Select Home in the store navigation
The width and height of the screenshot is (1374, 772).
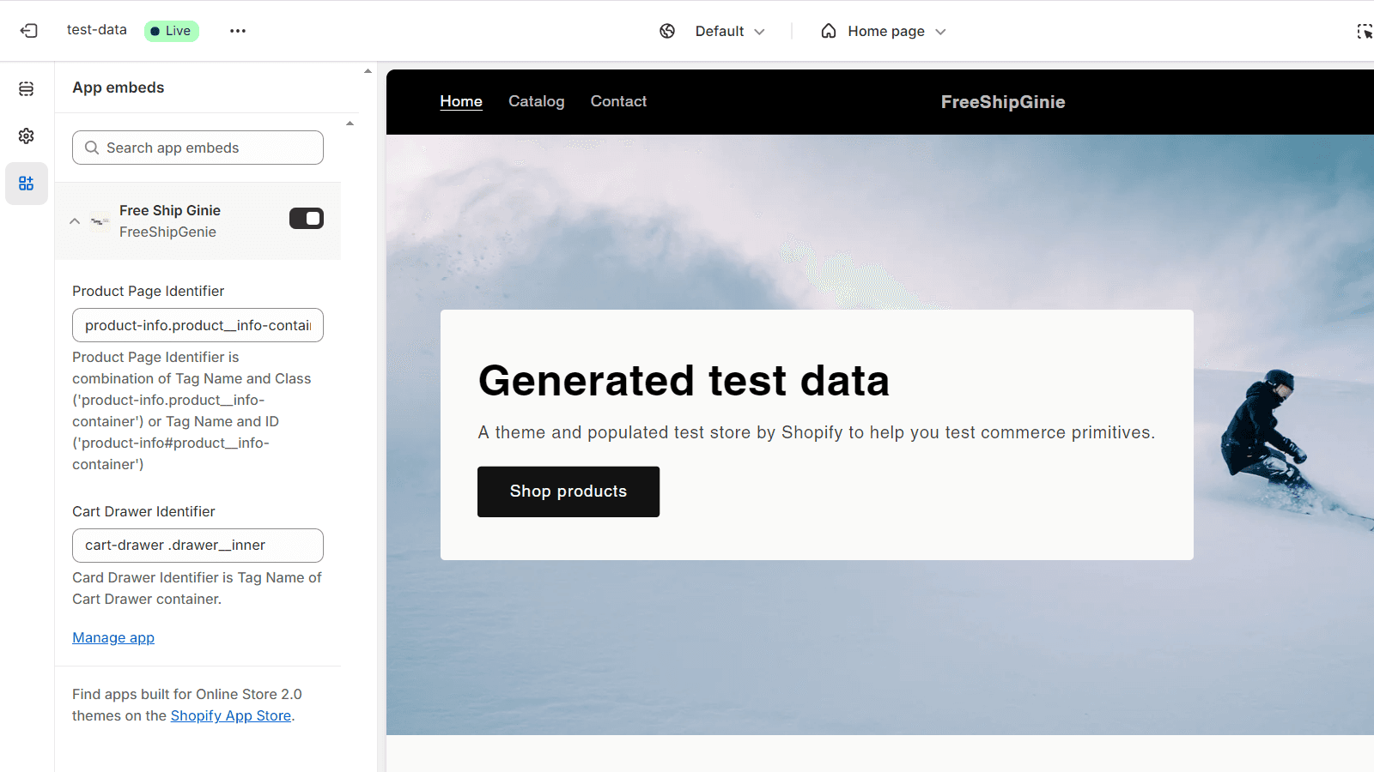[461, 101]
